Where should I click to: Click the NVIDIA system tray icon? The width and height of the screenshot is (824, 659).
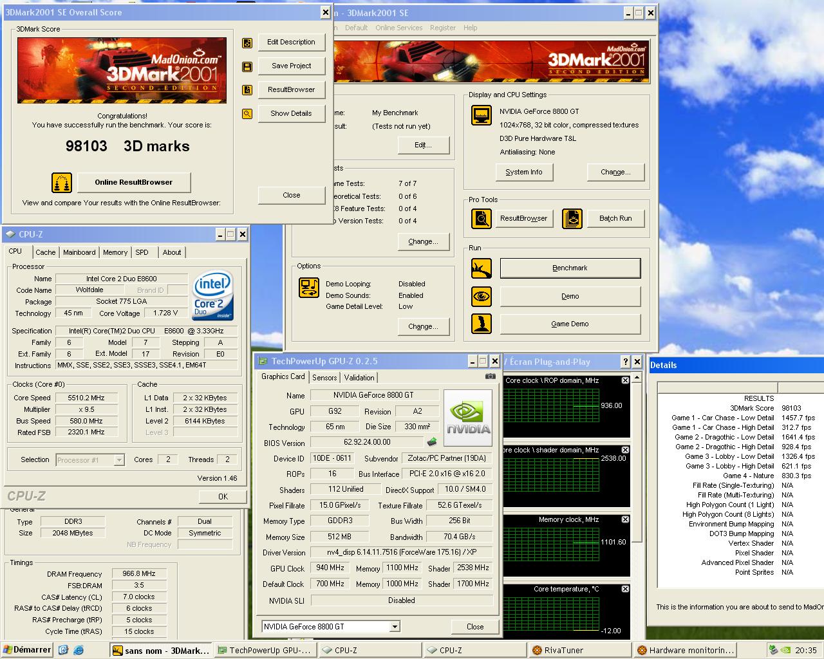[x=785, y=650]
